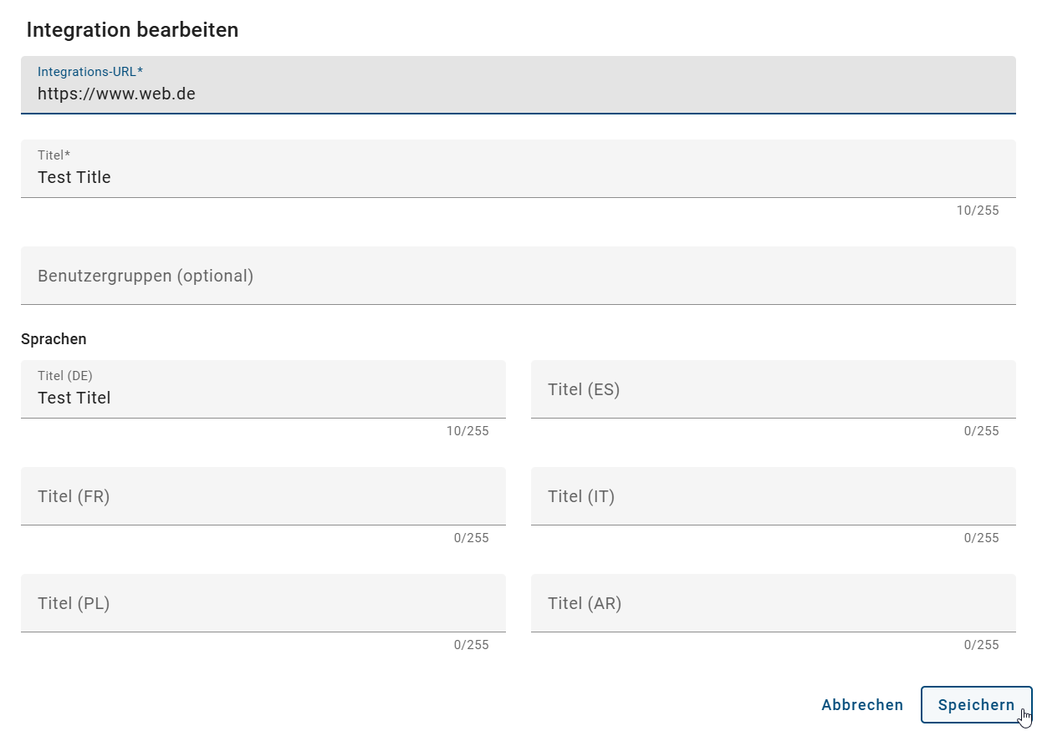The height and width of the screenshot is (731, 1037).
Task: Click the URL text https://www.web.de
Action: coord(116,94)
